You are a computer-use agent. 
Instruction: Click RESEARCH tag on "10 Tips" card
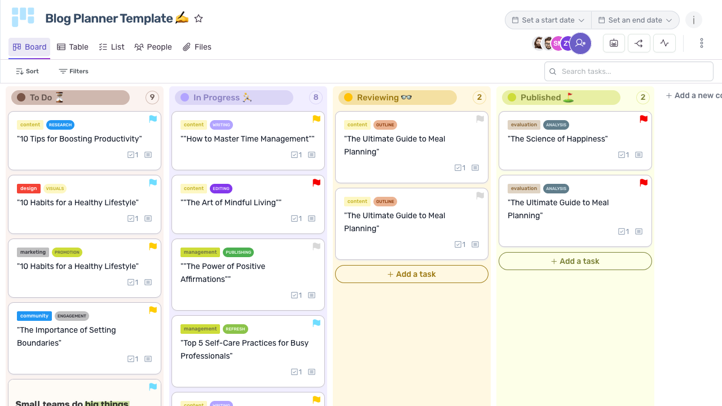tap(60, 125)
